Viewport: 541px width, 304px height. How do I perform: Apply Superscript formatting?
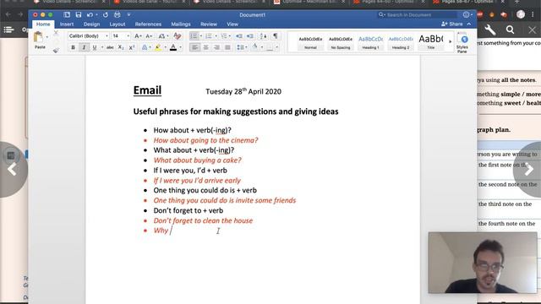pos(132,47)
